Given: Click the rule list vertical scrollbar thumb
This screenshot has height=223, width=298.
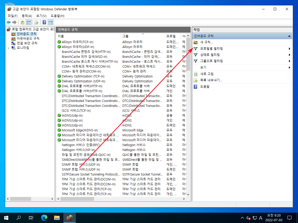Looking at the screenshot, I should [x=188, y=54].
